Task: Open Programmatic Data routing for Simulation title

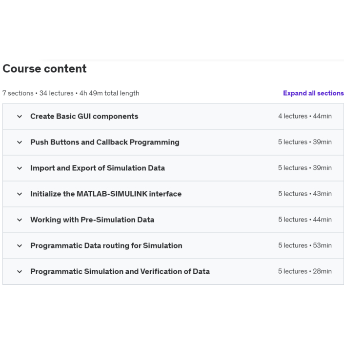Action: [106, 246]
